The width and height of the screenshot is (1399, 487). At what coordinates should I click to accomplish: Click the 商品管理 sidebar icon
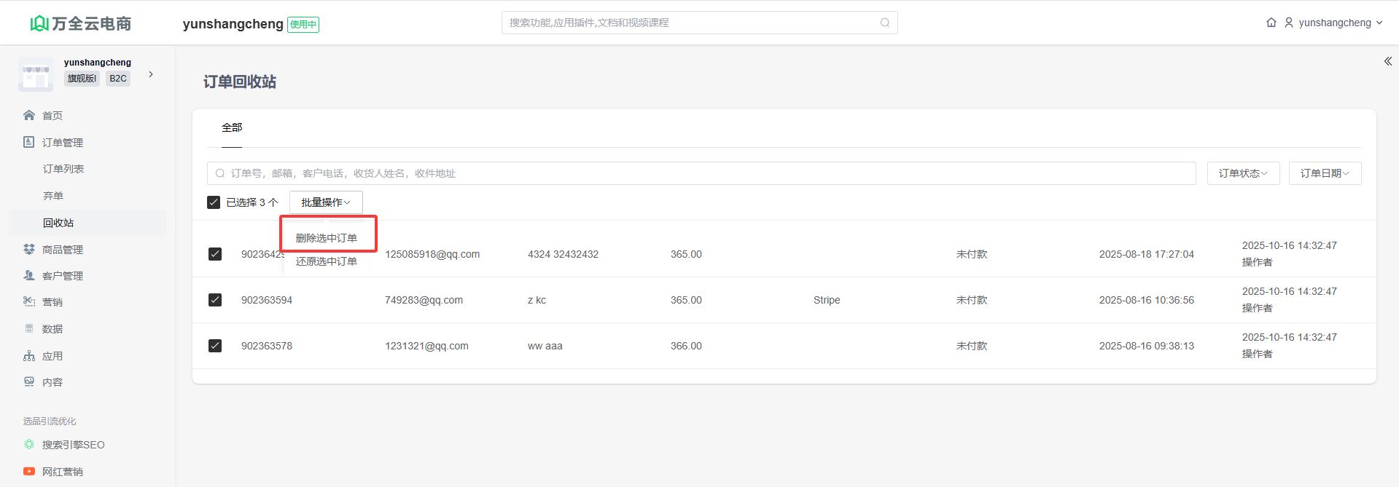click(29, 250)
